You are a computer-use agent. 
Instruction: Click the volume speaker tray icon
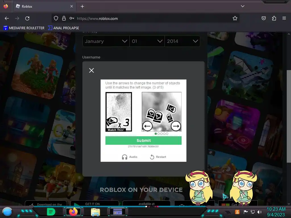point(259,212)
